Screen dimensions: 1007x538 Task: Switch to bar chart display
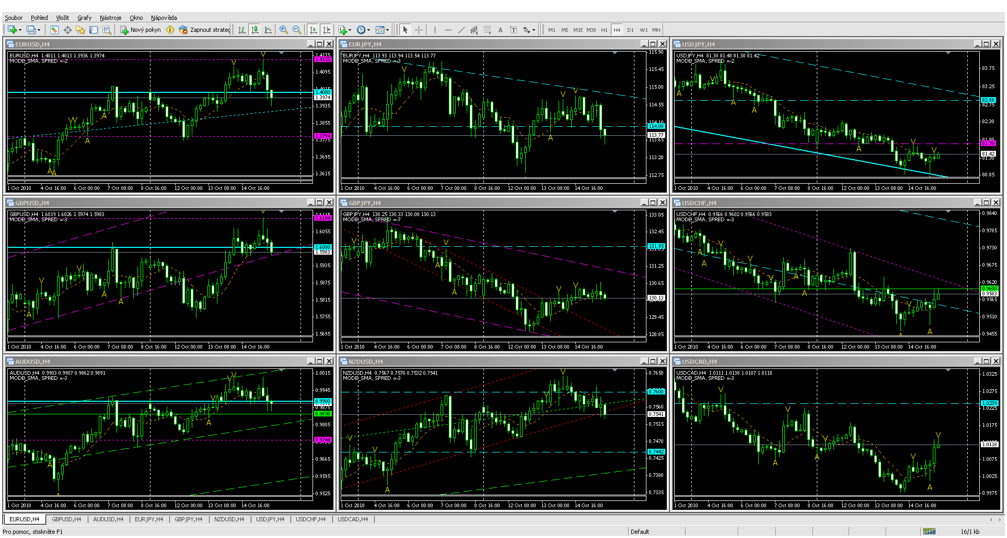coord(241,30)
